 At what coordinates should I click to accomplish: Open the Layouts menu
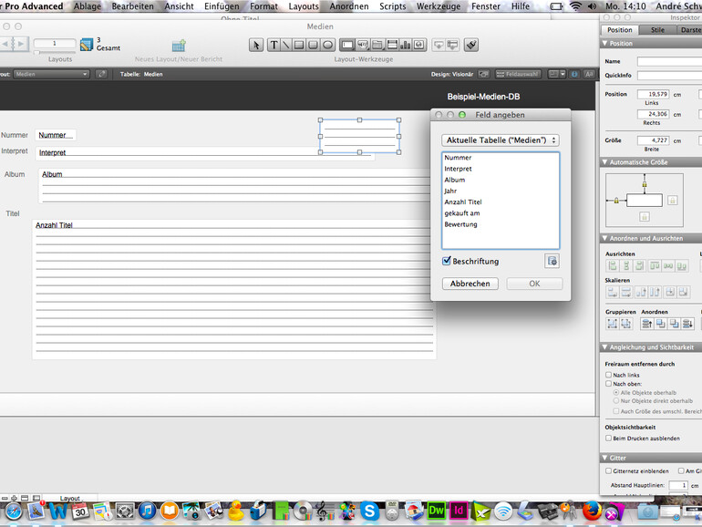[x=304, y=6]
